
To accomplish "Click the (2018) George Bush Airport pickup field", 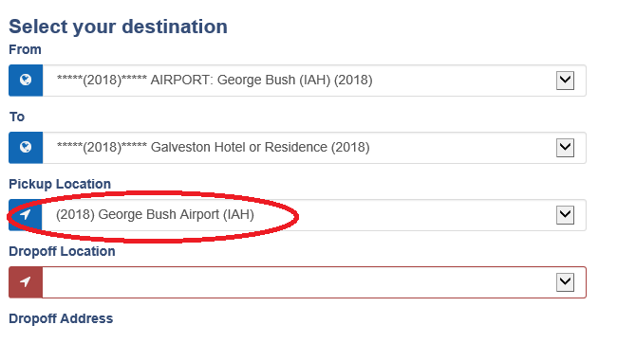I will pos(314,215).
